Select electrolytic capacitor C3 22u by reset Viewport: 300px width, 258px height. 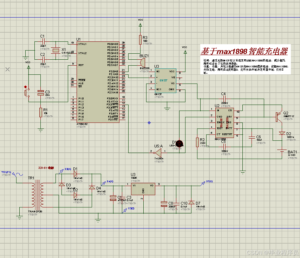[x=40, y=93]
